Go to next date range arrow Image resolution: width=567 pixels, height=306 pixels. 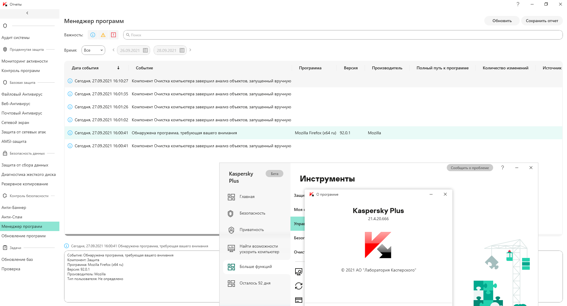190,50
